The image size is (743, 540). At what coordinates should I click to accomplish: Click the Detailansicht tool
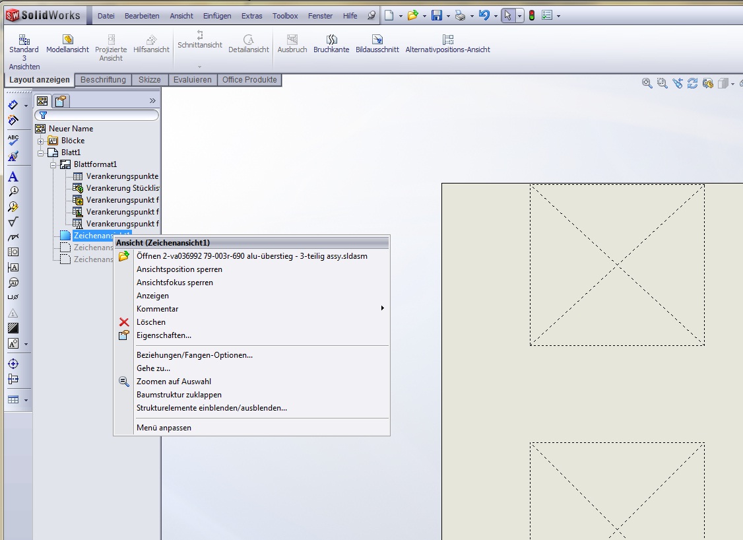click(248, 44)
